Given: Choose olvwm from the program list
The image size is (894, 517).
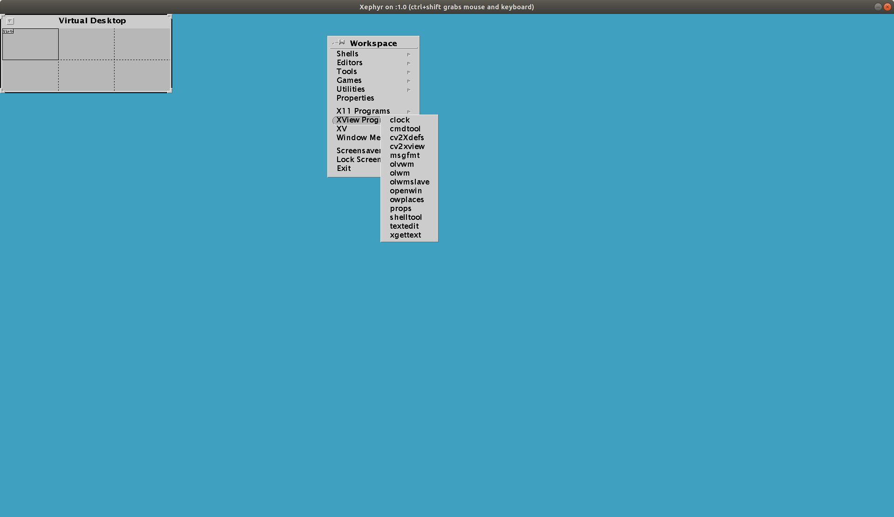Looking at the screenshot, I should tap(401, 164).
